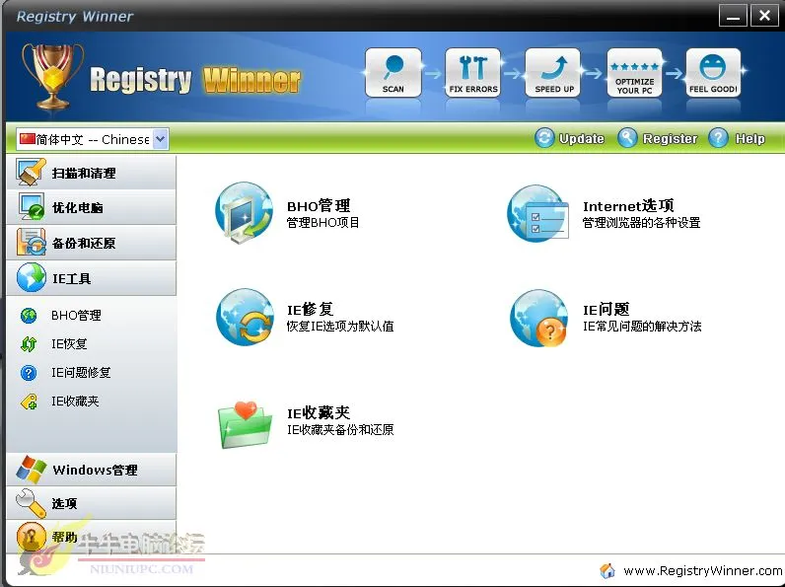Expand the 帮助 sidebar section
Screen dimensions: 785x587
click(x=91, y=537)
